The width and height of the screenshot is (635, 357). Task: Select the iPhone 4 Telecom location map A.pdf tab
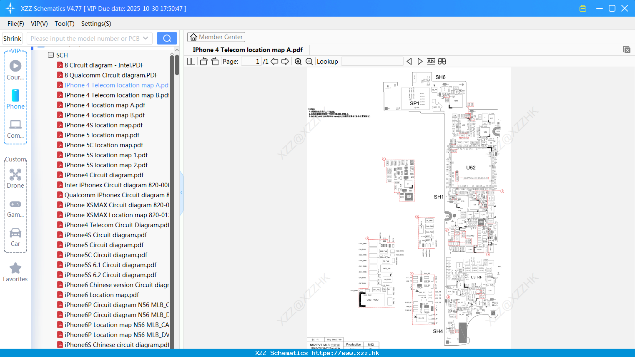tap(248, 50)
